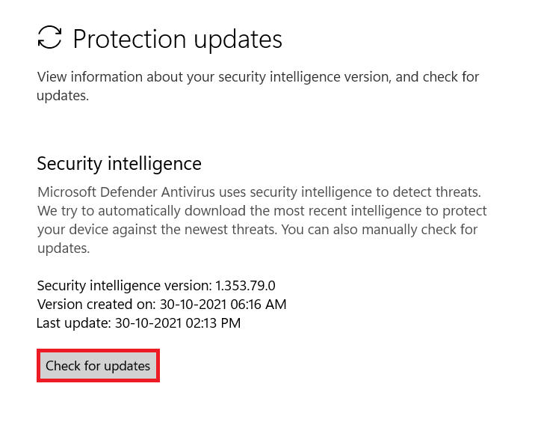The width and height of the screenshot is (535, 425).
Task: Click the Security intelligence version line
Action: [x=156, y=285]
